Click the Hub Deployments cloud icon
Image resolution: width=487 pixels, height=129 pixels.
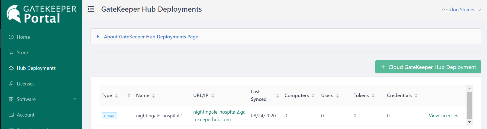point(11,68)
